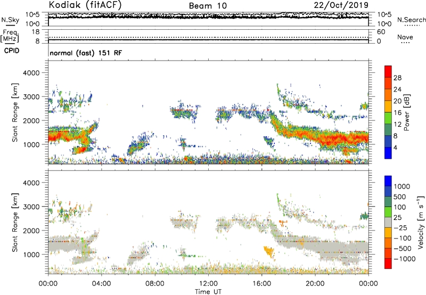This screenshot has height=295, width=426.
Task: Click 'normal (fast) 151 RF' text
Action: [x=86, y=53]
